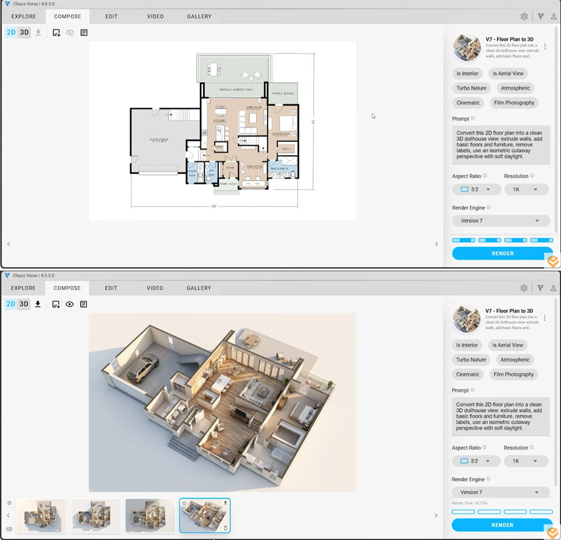Enable the 'Cinematic' chip in the upper panel
The image size is (561, 540).
[468, 103]
